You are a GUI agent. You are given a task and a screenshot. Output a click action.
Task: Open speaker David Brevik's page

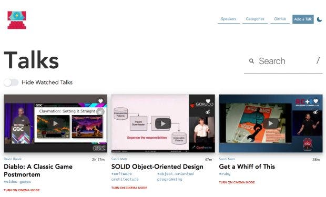pos(13,159)
